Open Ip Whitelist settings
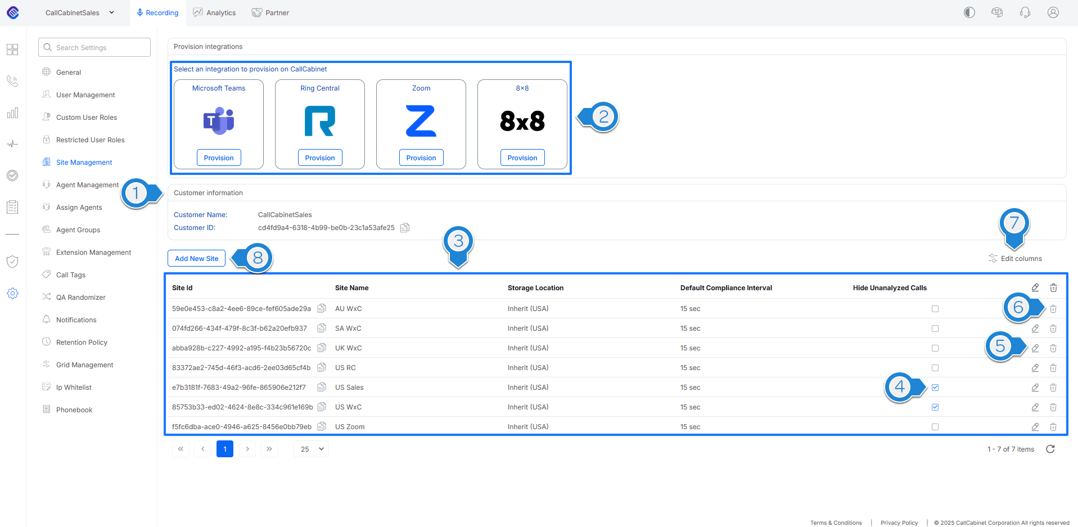 74,388
